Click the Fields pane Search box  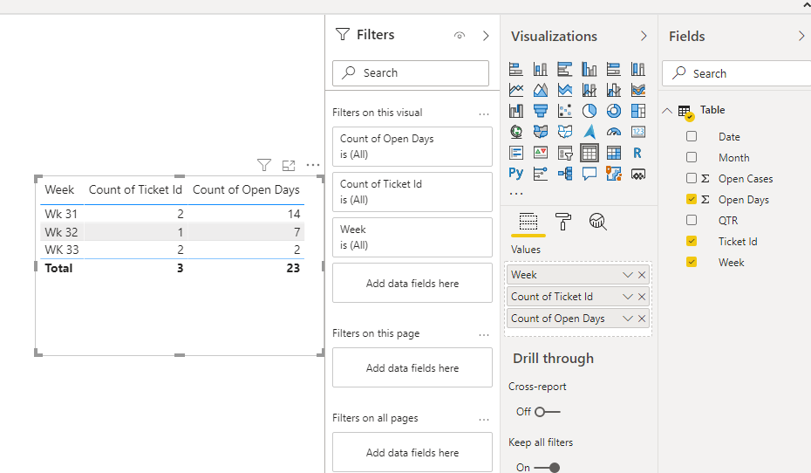[x=737, y=73]
